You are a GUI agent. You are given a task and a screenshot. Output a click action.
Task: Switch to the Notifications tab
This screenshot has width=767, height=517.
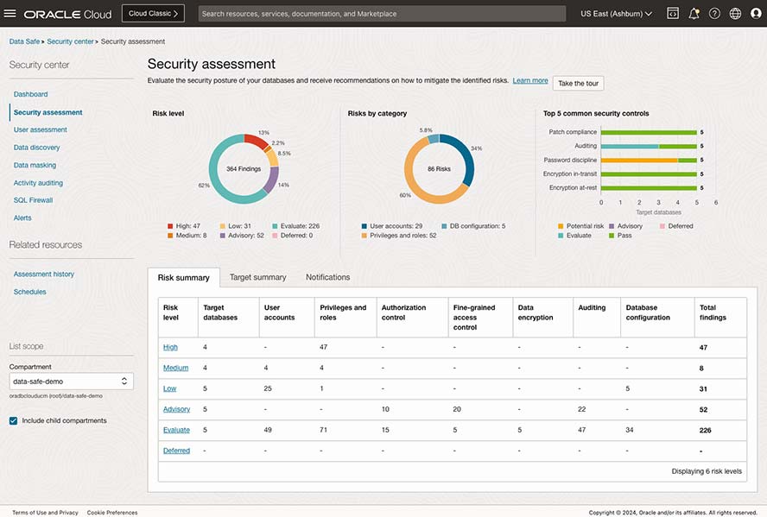pos(327,277)
